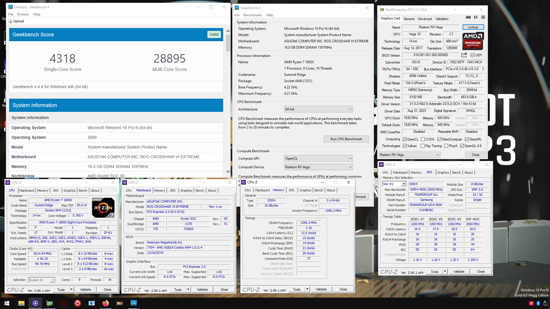The width and height of the screenshot is (550, 309).
Task: Click the Geekbench results vertical scrollbar thumb
Action: tap(228, 43)
